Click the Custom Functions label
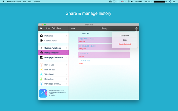The width and height of the screenshot is (178, 111). click(x=52, y=48)
